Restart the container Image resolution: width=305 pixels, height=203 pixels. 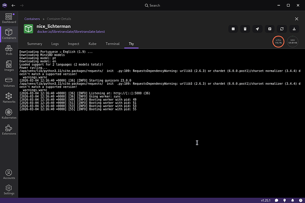point(282,29)
